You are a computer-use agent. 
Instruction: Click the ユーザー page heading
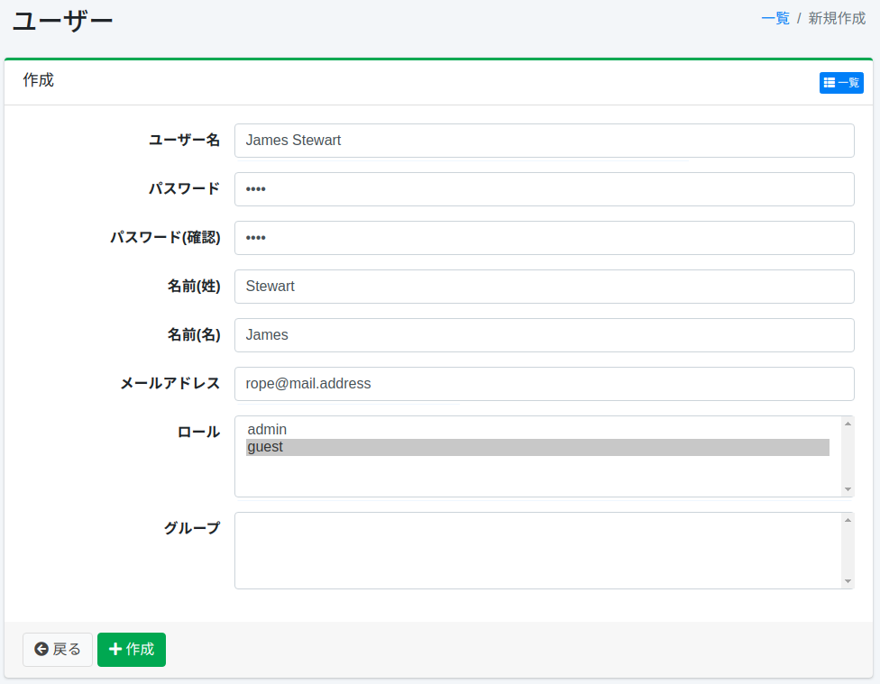[x=63, y=21]
